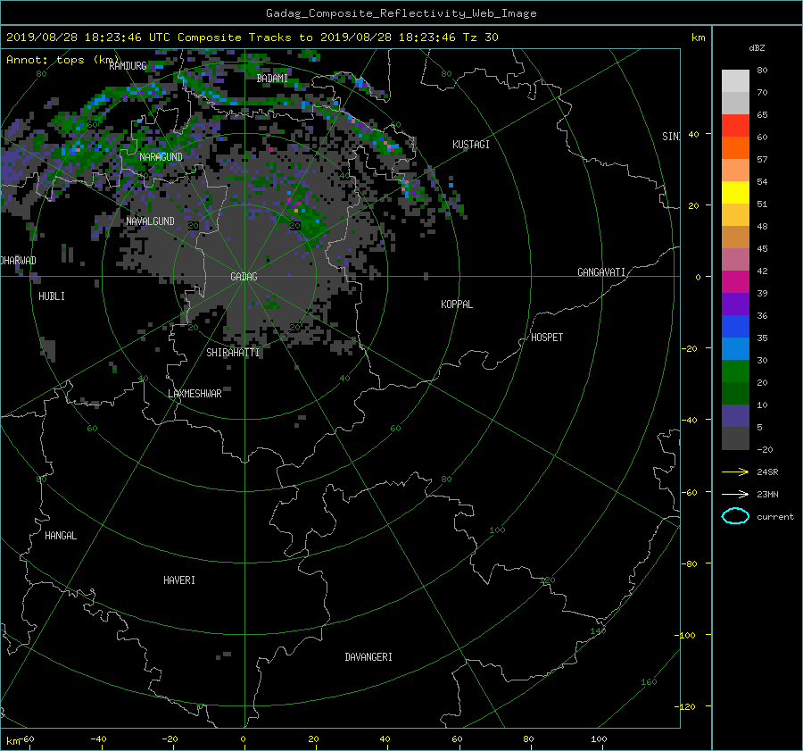Click the 'Annot: tops (km)' annotation text
Viewport: 803px width, 751px height.
tap(63, 60)
